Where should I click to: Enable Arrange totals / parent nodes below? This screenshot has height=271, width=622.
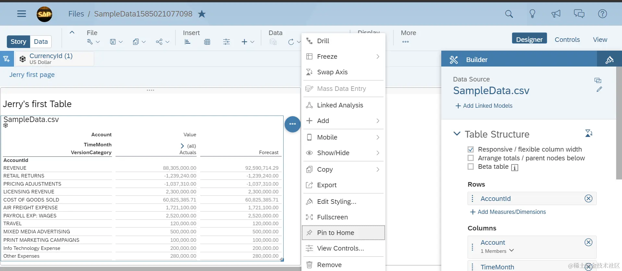point(470,158)
